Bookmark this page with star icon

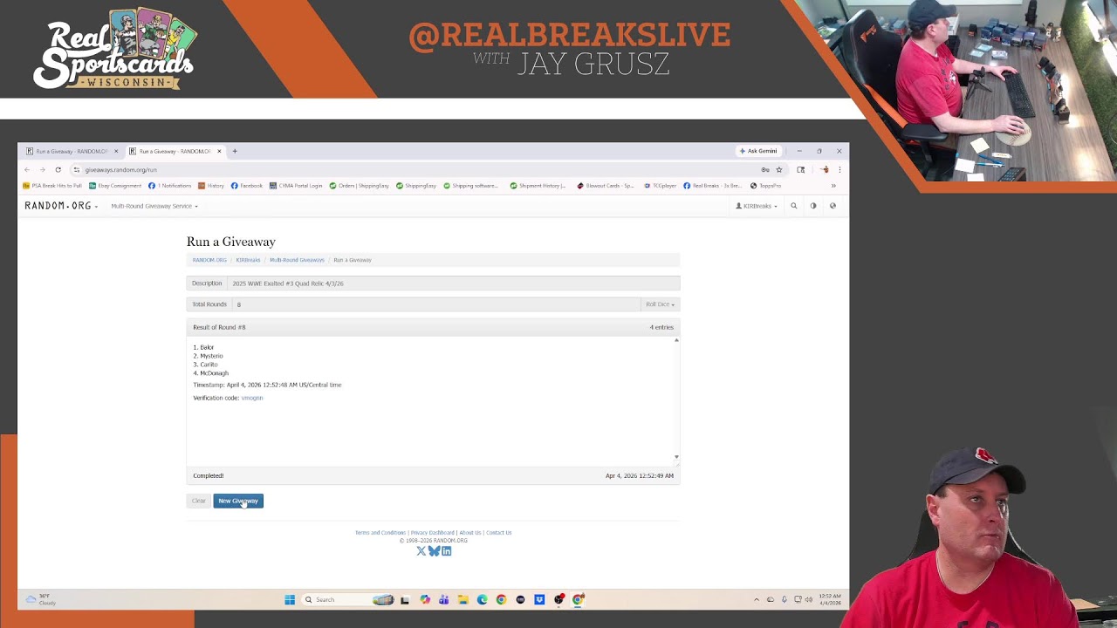(779, 170)
